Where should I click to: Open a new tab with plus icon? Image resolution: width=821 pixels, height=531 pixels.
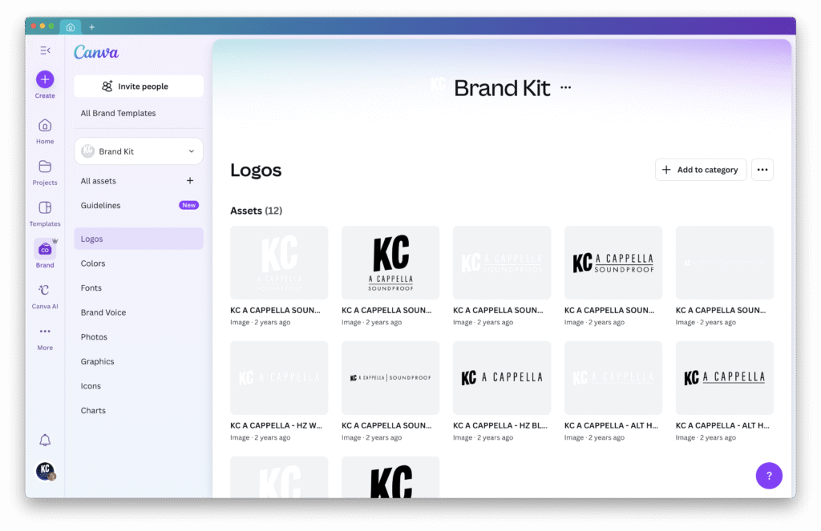point(91,27)
